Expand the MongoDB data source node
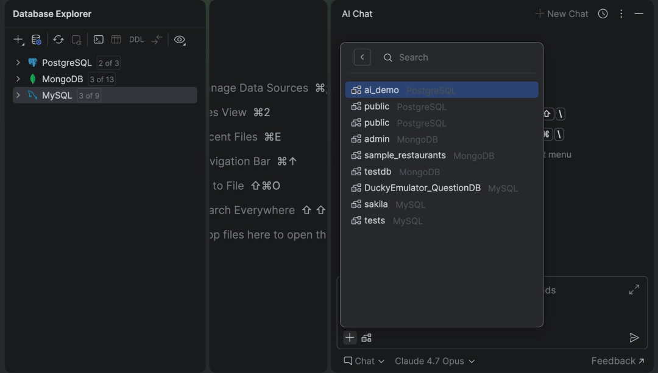 pos(18,78)
